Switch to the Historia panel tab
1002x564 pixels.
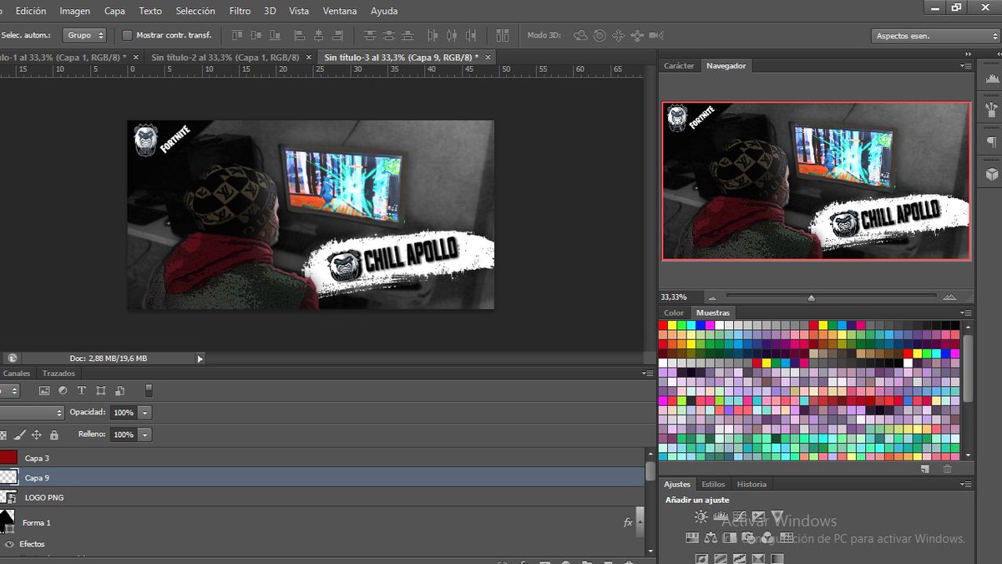[x=751, y=484]
